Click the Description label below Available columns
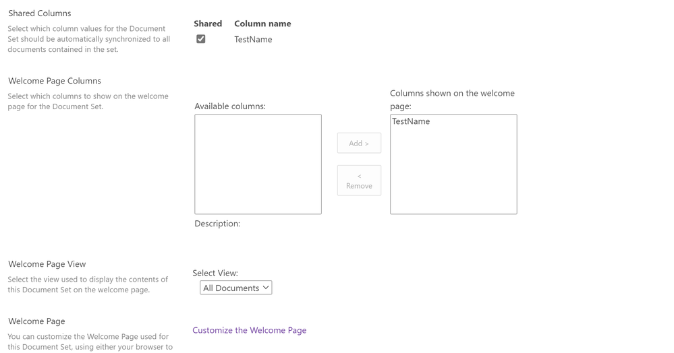This screenshot has width=674, height=353. coord(217,224)
